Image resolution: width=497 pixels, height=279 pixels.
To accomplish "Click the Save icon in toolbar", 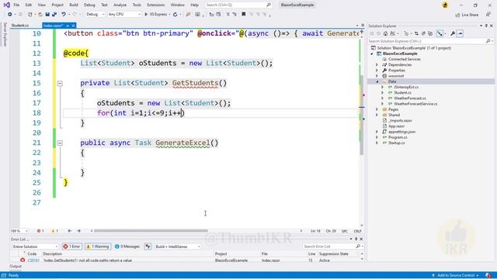I will pyautogui.click(x=47, y=14).
